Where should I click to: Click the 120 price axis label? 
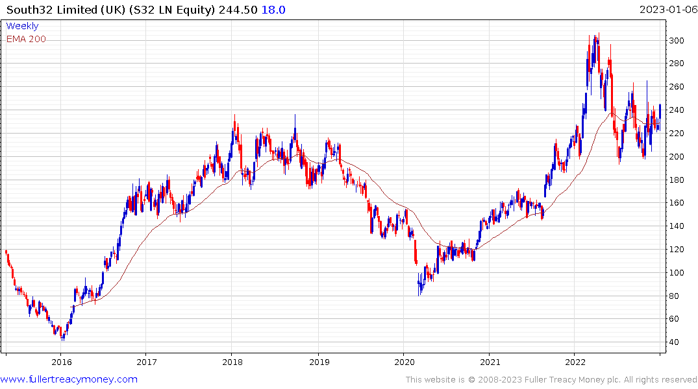(677, 250)
